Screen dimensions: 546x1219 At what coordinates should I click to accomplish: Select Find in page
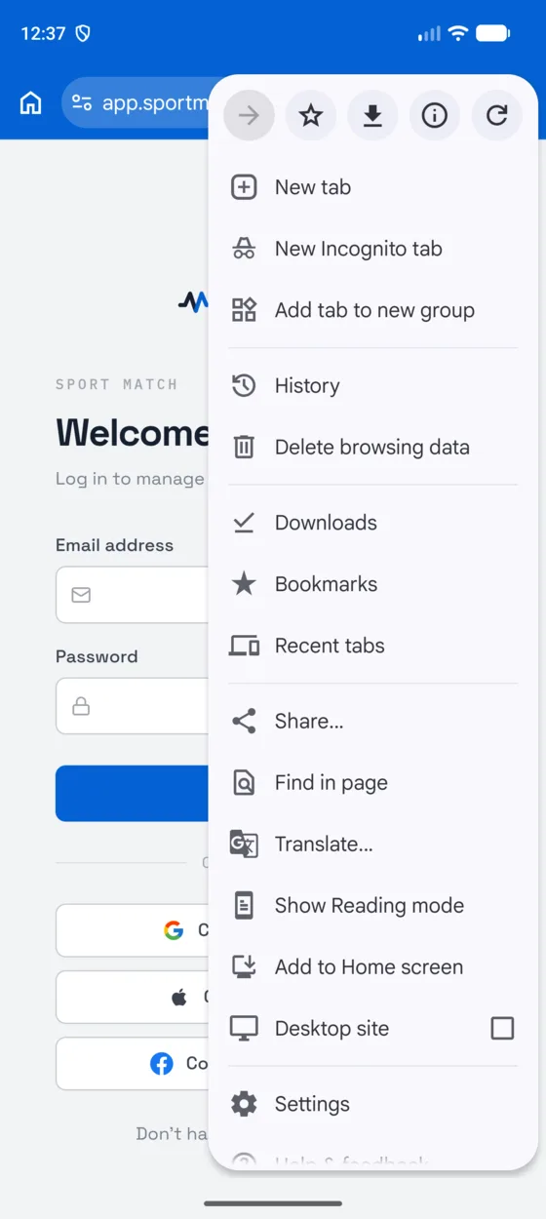372,782
